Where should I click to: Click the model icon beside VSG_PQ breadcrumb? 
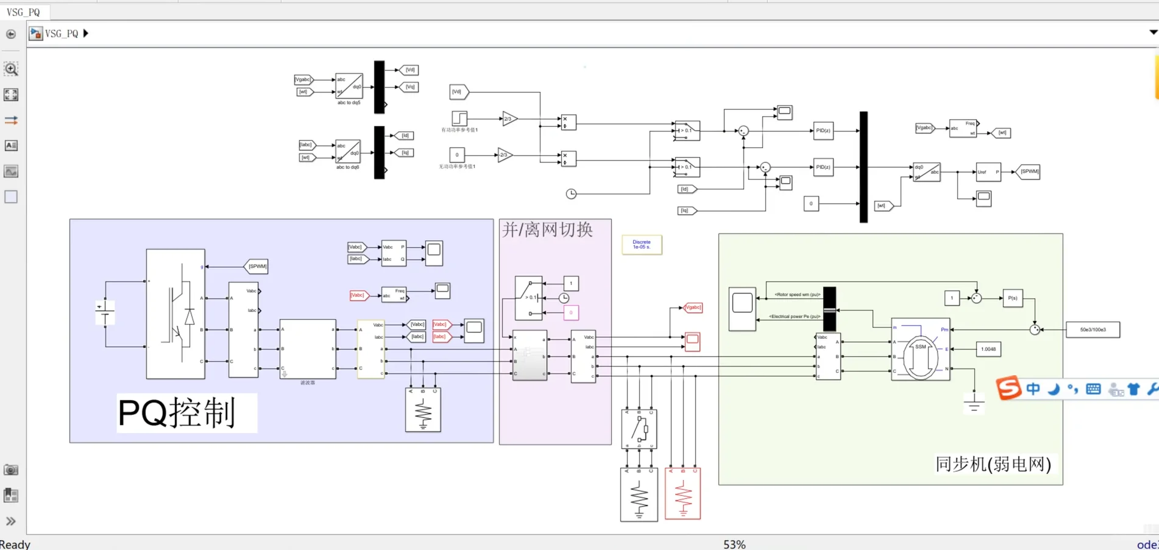pyautogui.click(x=36, y=33)
